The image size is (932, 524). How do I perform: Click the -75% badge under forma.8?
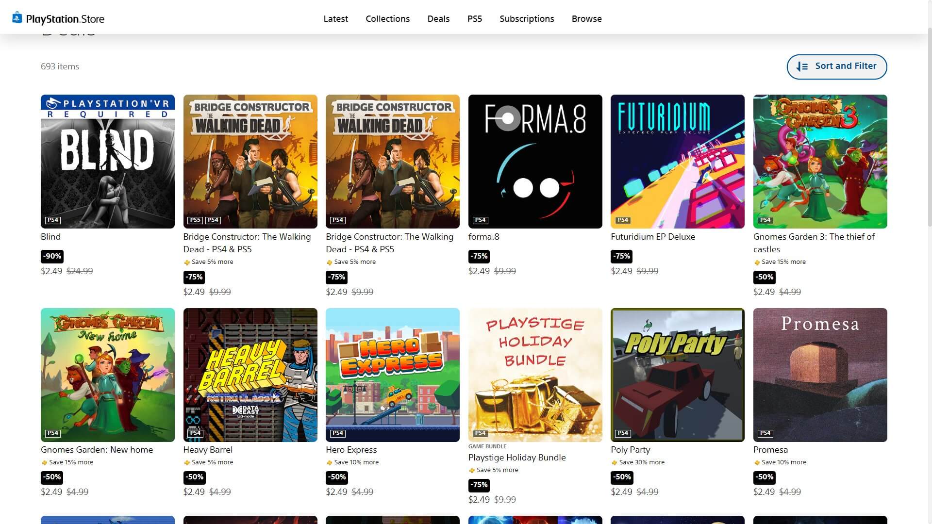point(479,256)
